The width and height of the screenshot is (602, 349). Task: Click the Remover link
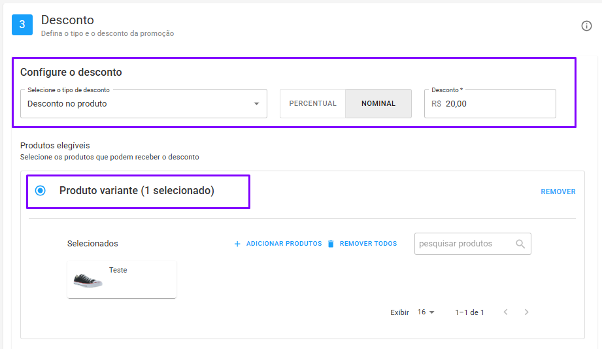point(558,191)
